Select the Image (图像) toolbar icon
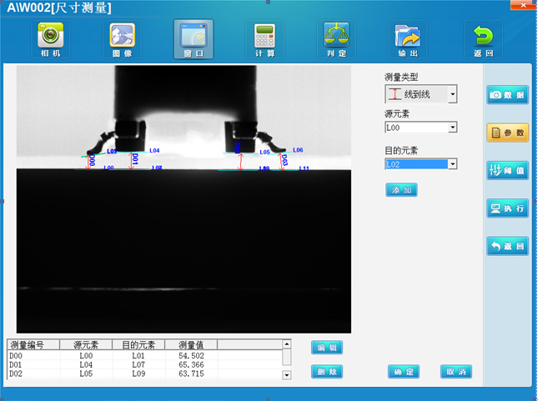Viewport: 538px width, 401px height. click(x=123, y=38)
